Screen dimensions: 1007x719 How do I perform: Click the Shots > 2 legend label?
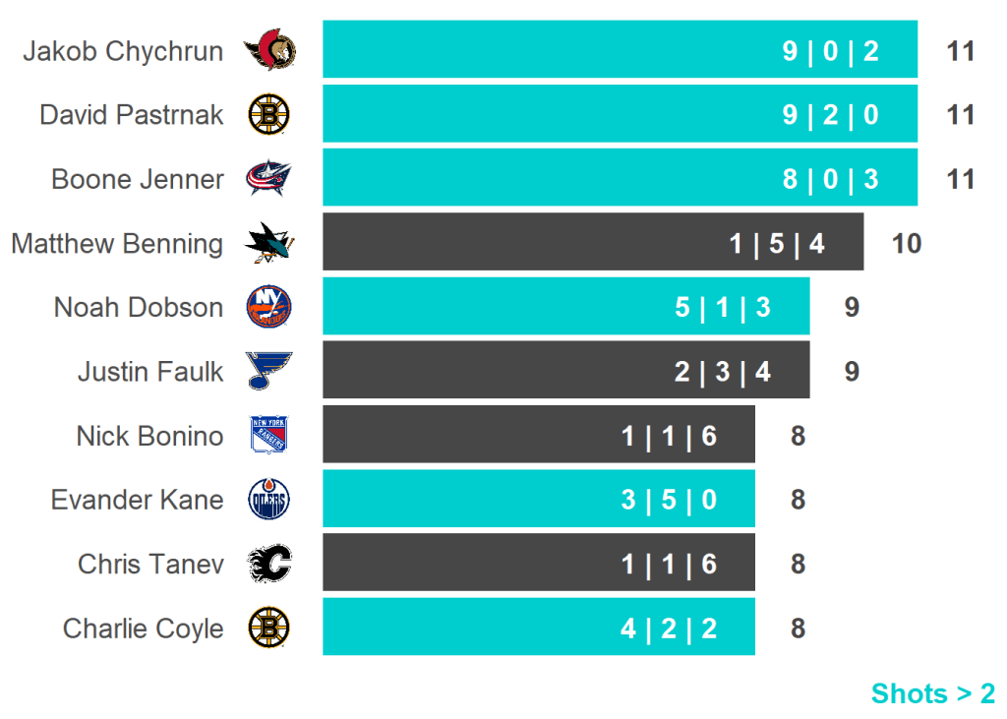(932, 693)
